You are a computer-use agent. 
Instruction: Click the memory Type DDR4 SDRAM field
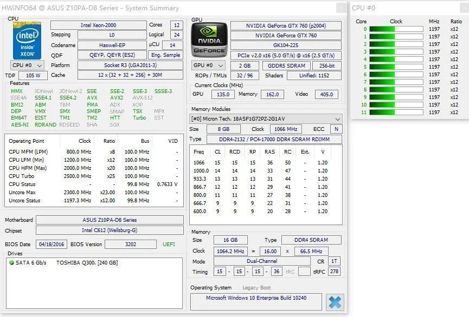pyautogui.click(x=311, y=240)
